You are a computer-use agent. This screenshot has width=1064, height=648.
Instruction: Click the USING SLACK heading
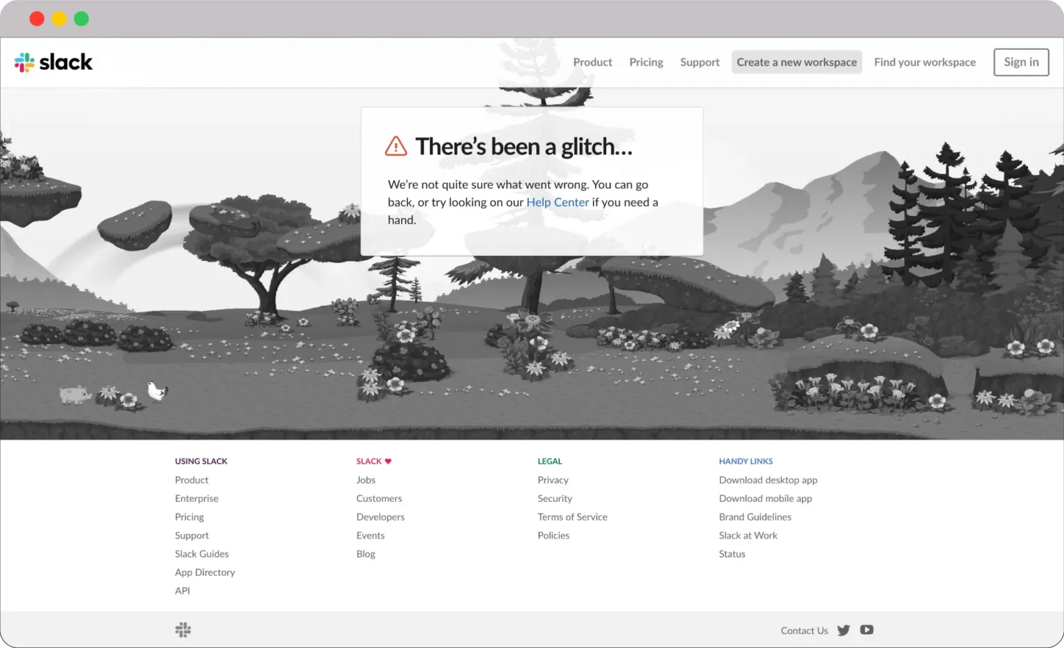coord(201,461)
